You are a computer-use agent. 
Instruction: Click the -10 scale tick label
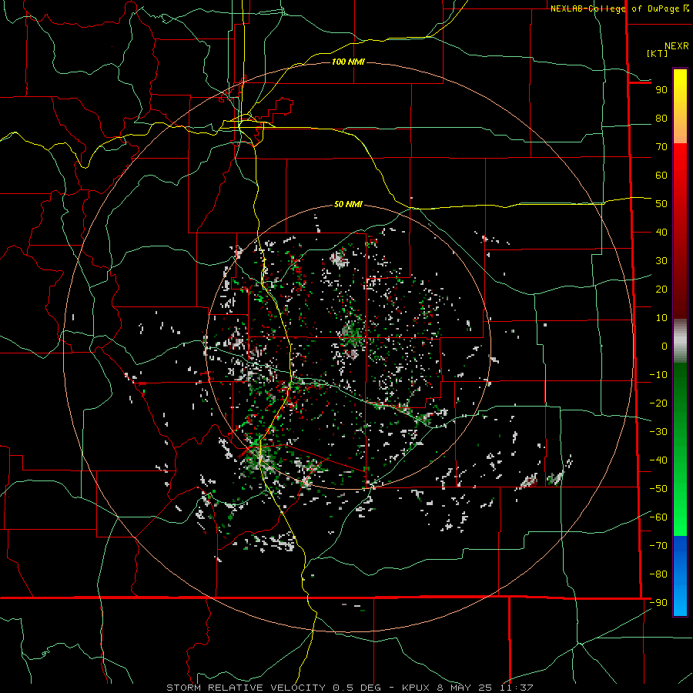tap(658, 375)
